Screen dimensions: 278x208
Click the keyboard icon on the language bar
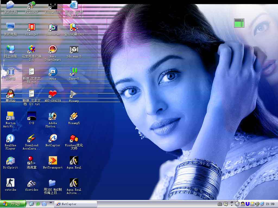coord(220,204)
